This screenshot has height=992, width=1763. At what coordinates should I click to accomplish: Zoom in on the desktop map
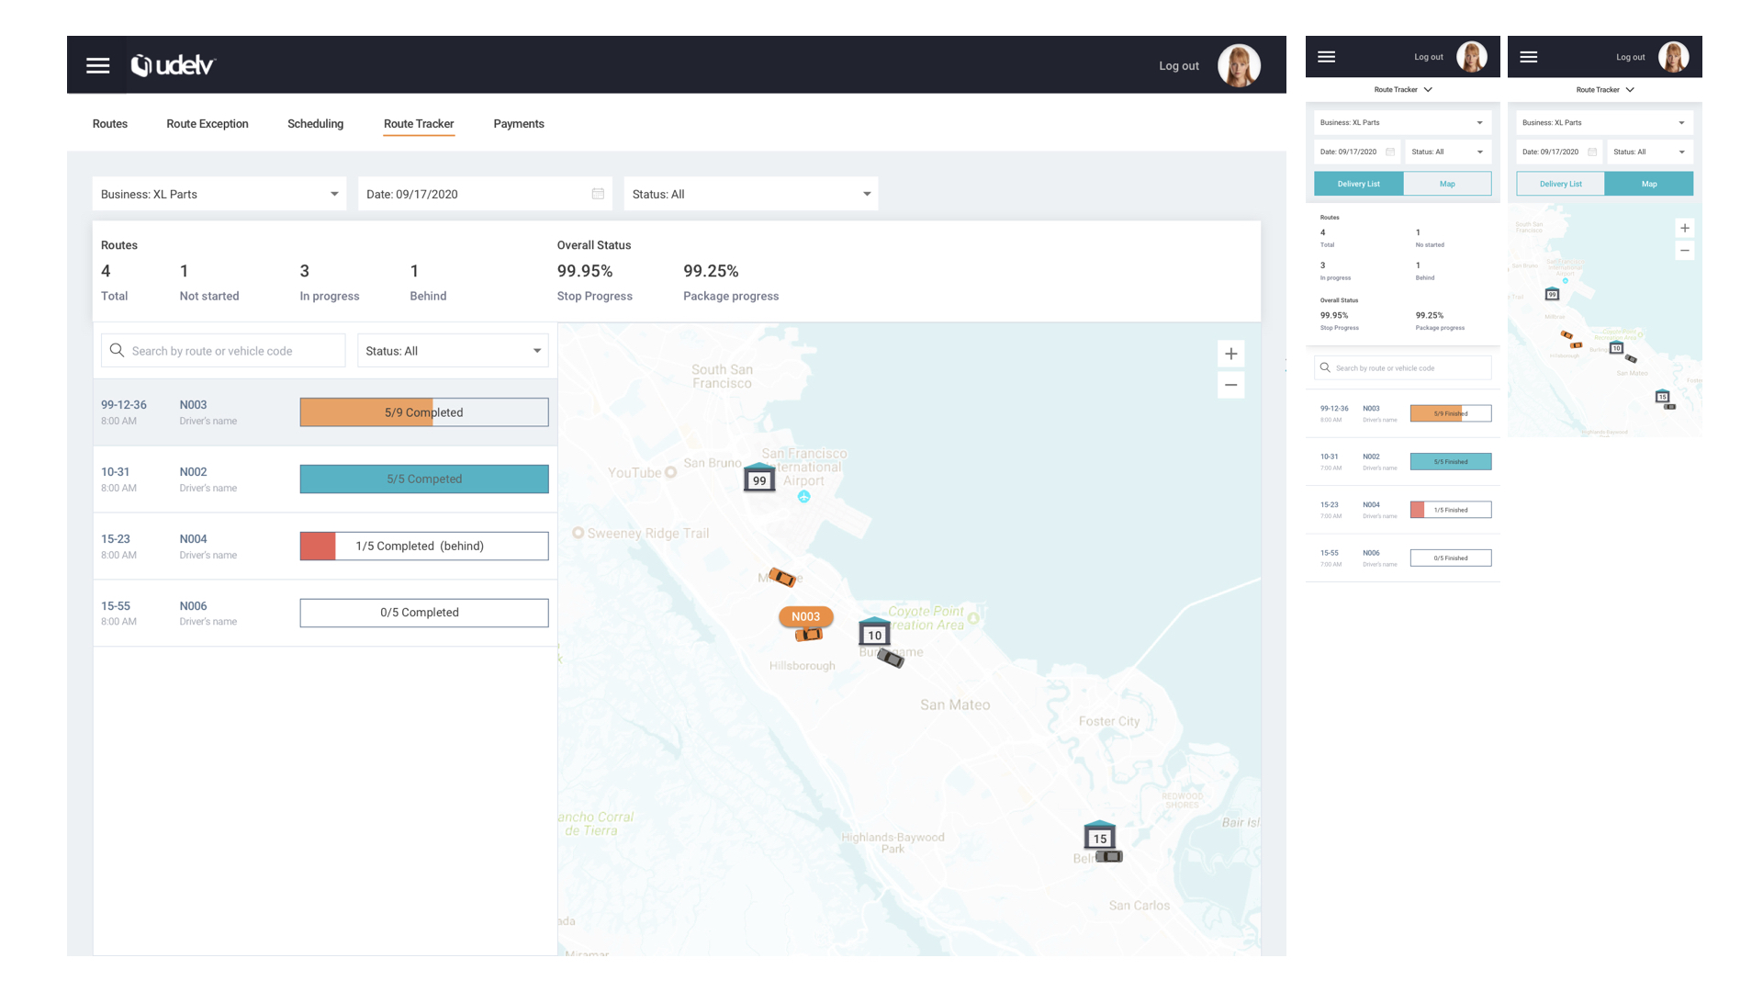click(x=1230, y=354)
